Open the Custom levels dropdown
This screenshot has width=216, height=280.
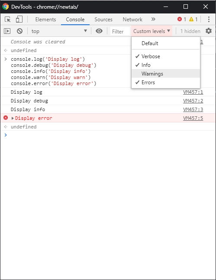152,31
